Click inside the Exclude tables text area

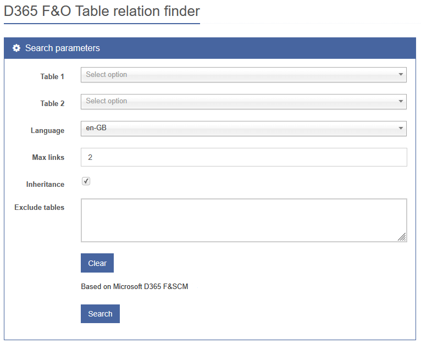(x=243, y=220)
